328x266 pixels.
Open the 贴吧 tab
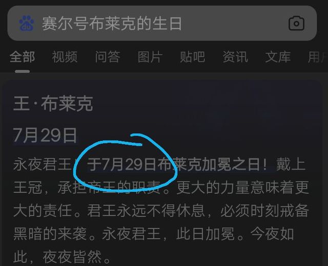193,57
